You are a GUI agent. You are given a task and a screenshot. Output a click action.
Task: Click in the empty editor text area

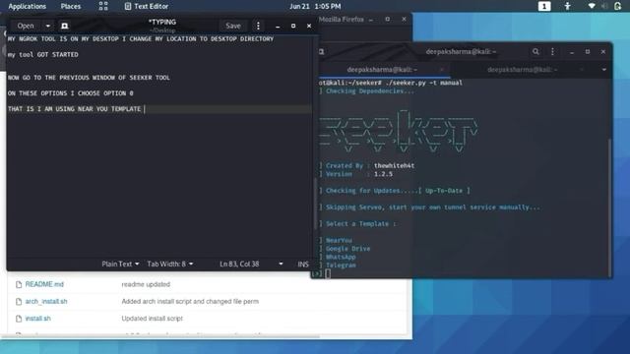click(159, 185)
